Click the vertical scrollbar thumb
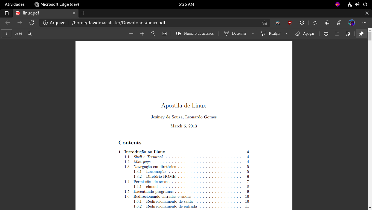372x210 pixels. [370, 36]
